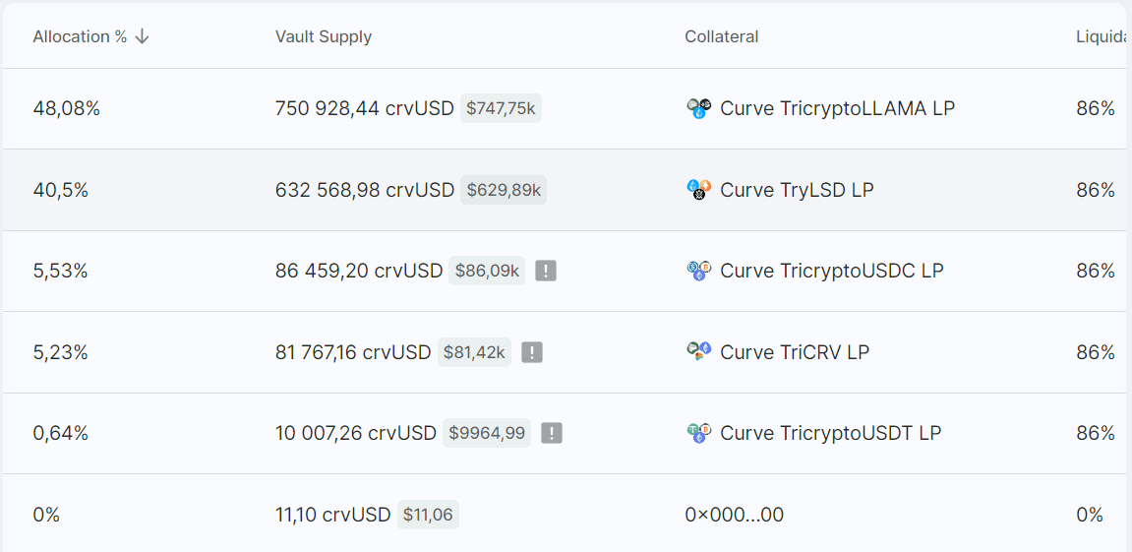
Task: Click the Vault Supply column header
Action: tap(324, 36)
